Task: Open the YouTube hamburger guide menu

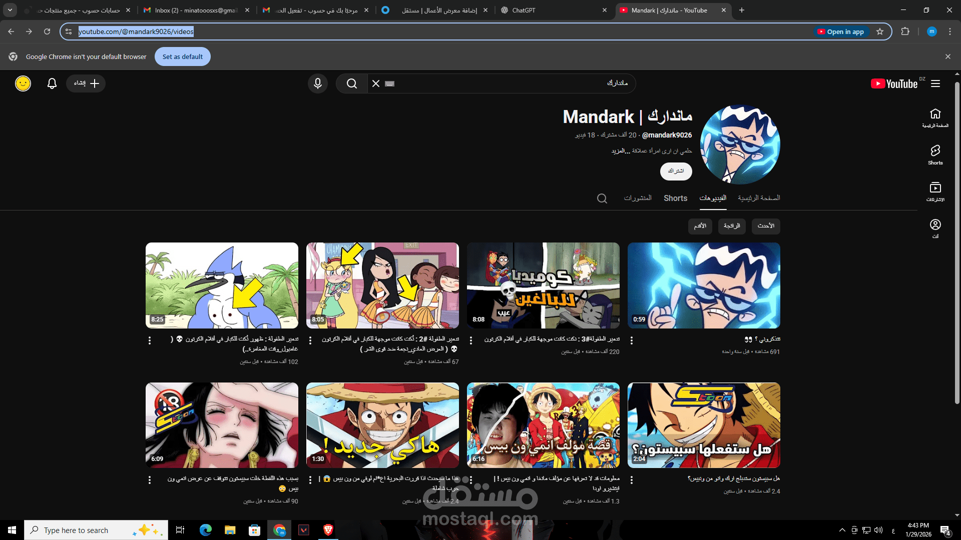Action: (935, 83)
